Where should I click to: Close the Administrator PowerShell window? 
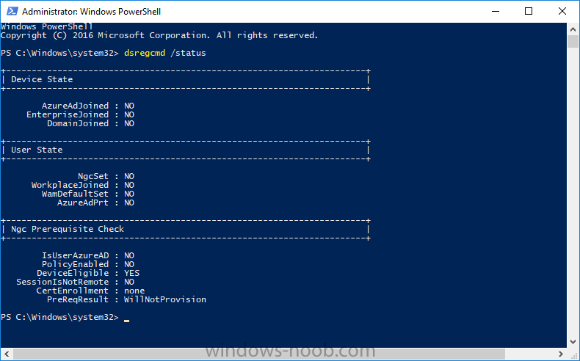[562, 12]
